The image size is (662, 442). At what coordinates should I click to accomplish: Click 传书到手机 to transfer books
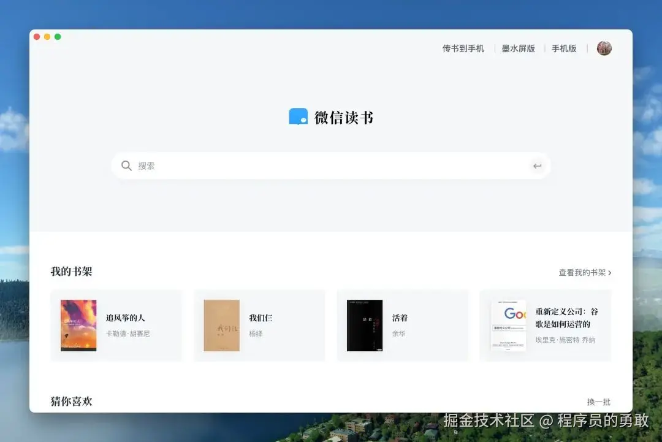tap(463, 48)
